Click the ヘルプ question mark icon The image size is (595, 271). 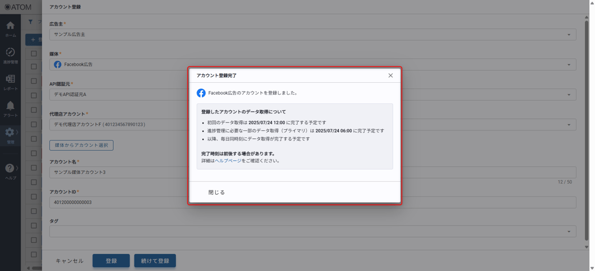click(x=10, y=169)
